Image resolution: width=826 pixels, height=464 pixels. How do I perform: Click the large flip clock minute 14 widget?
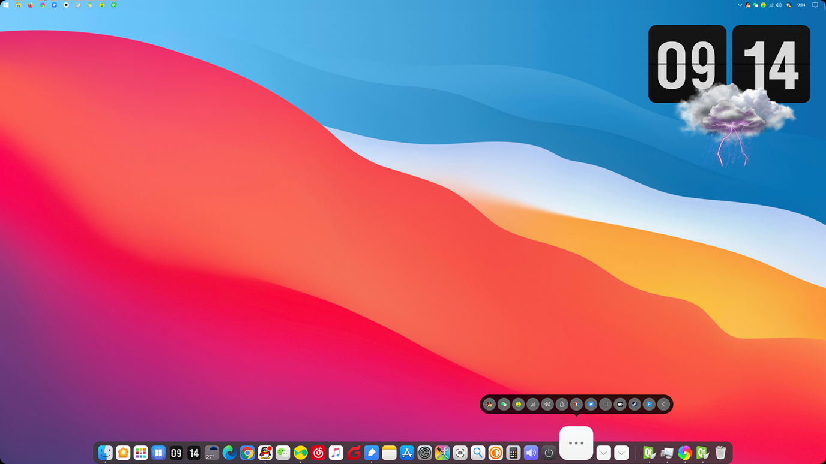pos(771,64)
